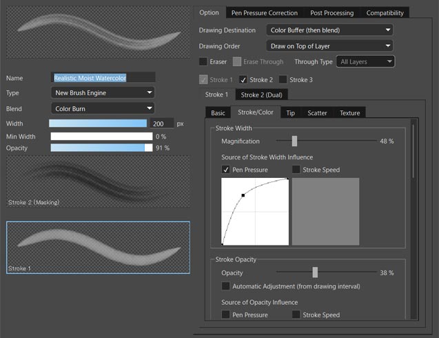The height and width of the screenshot is (338, 439).
Task: Click the brush Width slider bar
Action: click(x=98, y=123)
